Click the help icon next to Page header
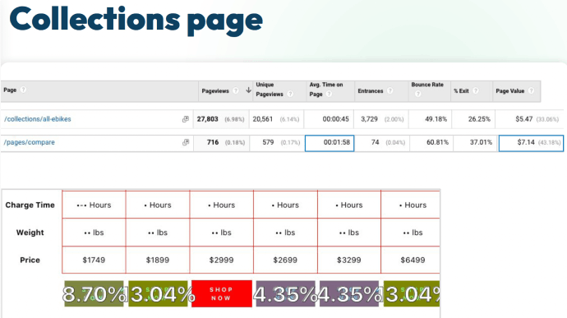Image resolution: width=567 pixels, height=318 pixels. pyautogui.click(x=23, y=90)
